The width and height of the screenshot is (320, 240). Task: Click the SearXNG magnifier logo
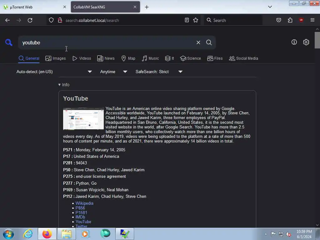(x=9, y=42)
